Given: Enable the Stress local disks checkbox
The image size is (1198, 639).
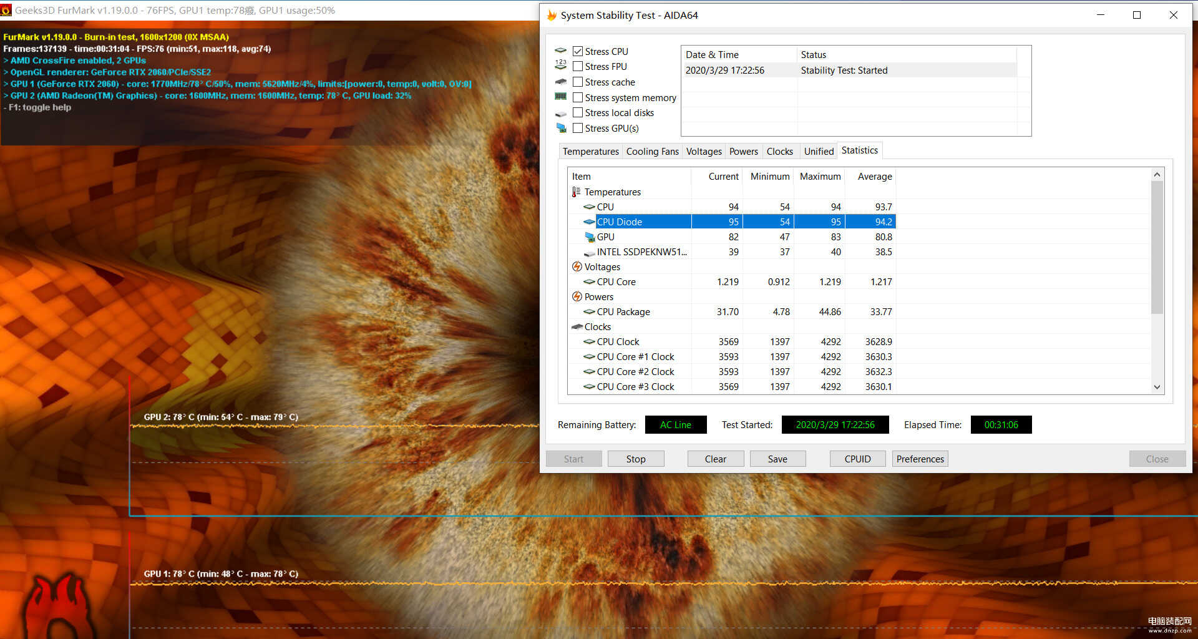Looking at the screenshot, I should [578, 112].
